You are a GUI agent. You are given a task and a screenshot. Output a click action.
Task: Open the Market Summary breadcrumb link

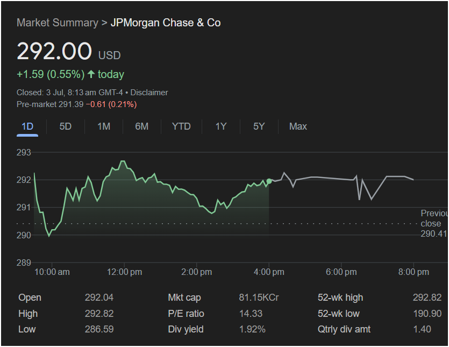pyautogui.click(x=58, y=23)
